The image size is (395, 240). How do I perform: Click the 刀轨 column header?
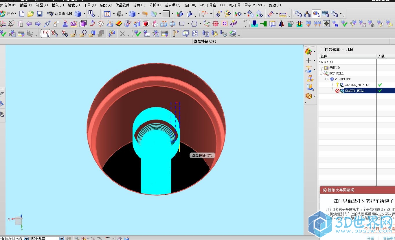[x=386, y=56]
